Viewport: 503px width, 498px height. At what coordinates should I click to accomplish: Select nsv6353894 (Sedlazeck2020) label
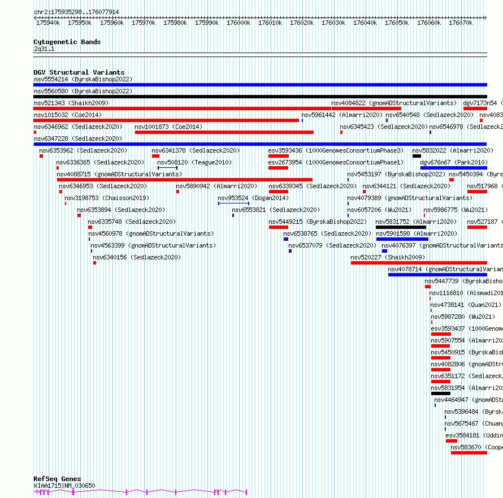coord(121,210)
